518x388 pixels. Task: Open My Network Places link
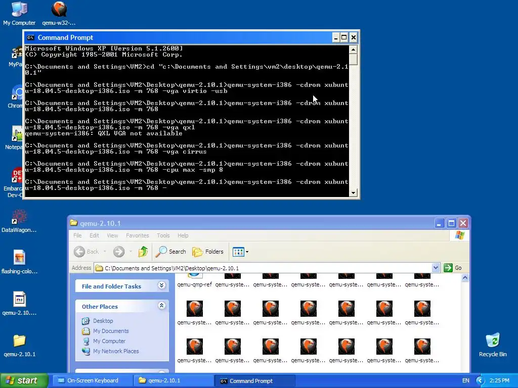tap(116, 352)
